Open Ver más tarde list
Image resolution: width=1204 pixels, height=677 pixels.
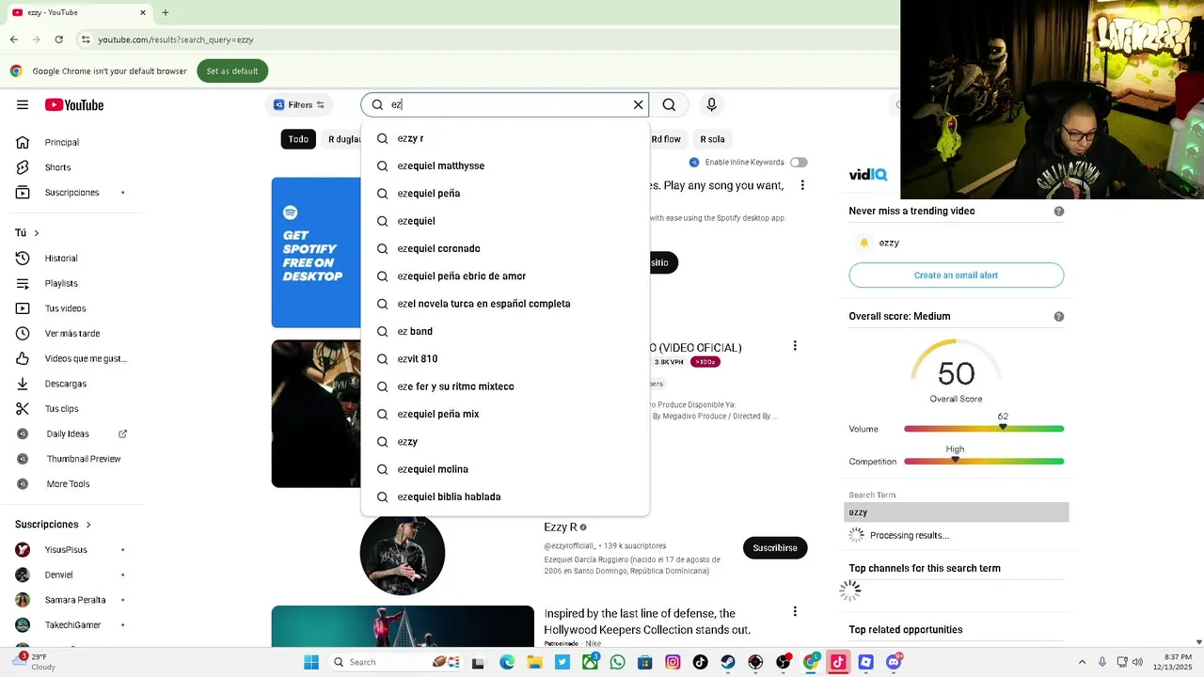(x=71, y=333)
